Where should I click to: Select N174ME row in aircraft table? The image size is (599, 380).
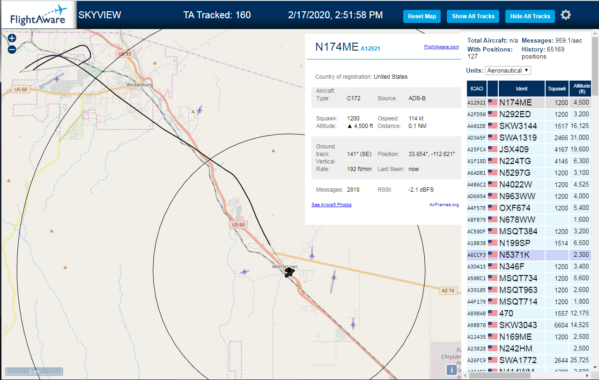529,103
